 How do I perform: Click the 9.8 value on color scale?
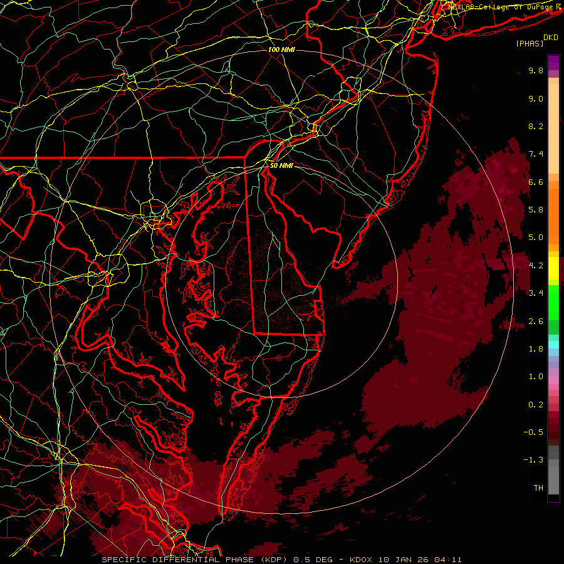tap(536, 70)
